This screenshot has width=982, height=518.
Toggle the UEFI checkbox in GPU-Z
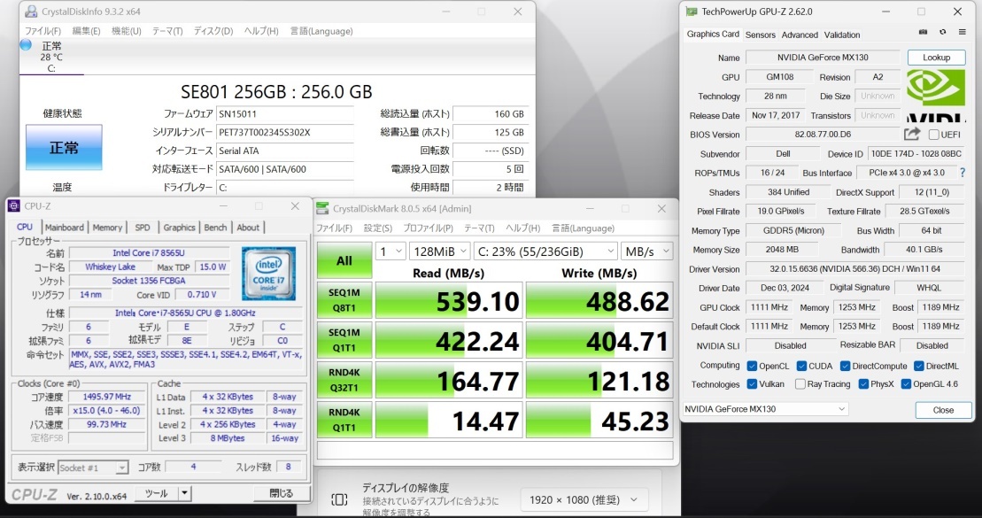pyautogui.click(x=934, y=135)
